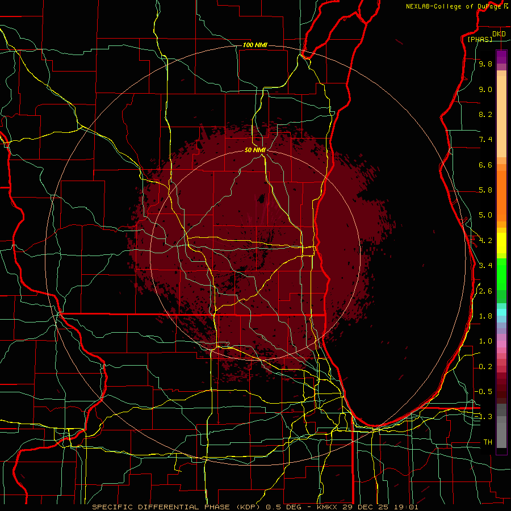Click the "50 NMI" range ring label
511x511 pixels.
coord(255,150)
